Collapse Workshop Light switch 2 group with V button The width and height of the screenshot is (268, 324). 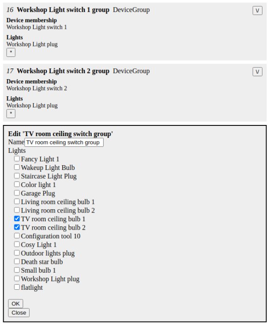coord(257,72)
